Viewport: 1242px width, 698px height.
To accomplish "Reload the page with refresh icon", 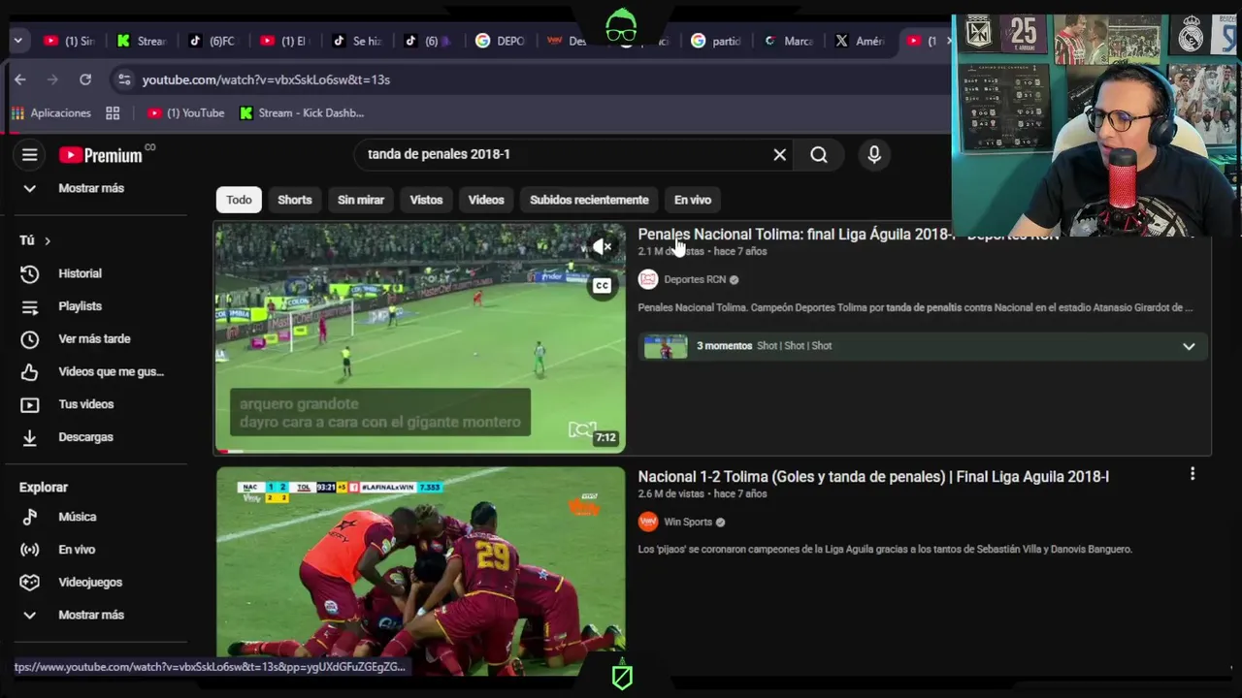I will (85, 79).
